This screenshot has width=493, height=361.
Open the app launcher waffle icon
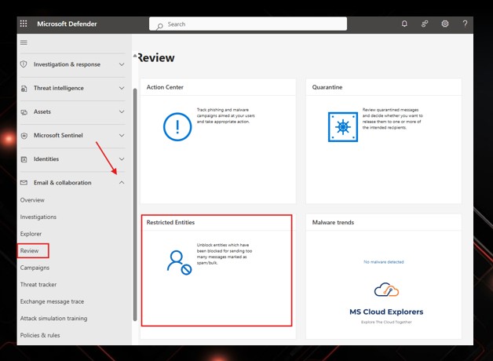[x=24, y=24]
